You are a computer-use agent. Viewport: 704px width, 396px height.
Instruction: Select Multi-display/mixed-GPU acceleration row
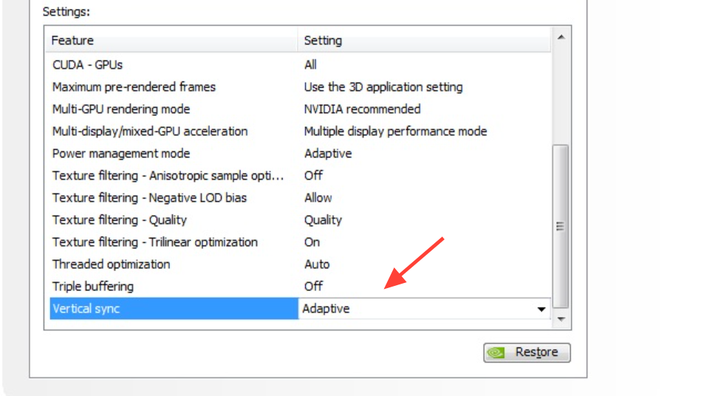300,131
